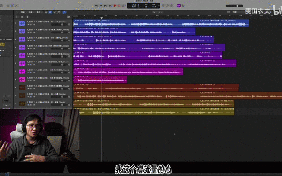Click the rewind transport button
Viewport: 282px width, 176px height.
click(x=96, y=6)
